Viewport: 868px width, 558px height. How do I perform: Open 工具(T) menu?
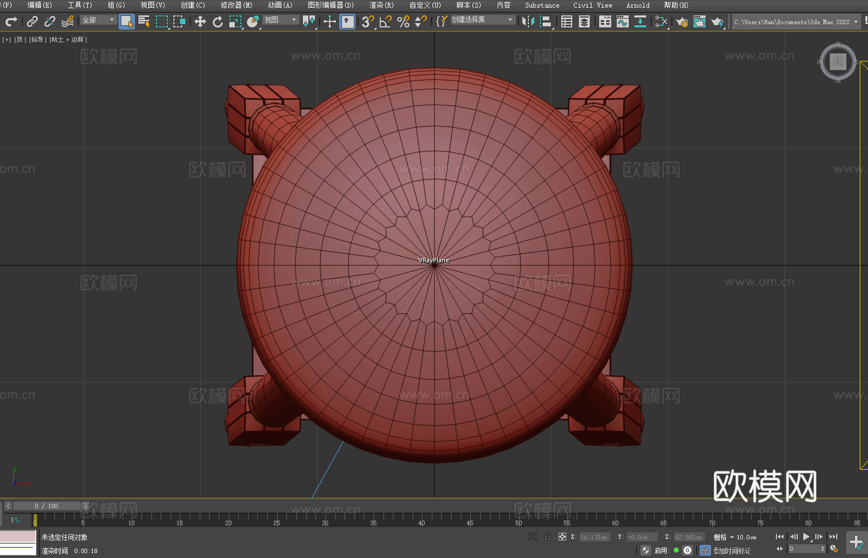point(80,5)
